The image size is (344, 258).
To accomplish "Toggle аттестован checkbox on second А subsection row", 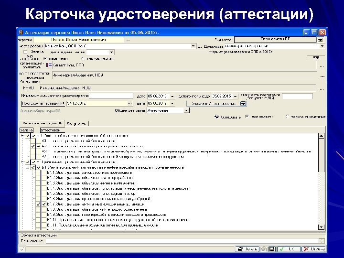I will point(39,146).
